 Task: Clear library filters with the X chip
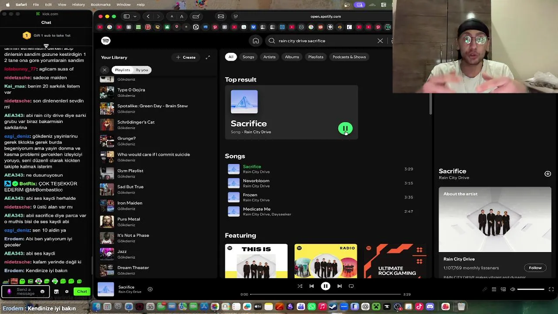(105, 70)
